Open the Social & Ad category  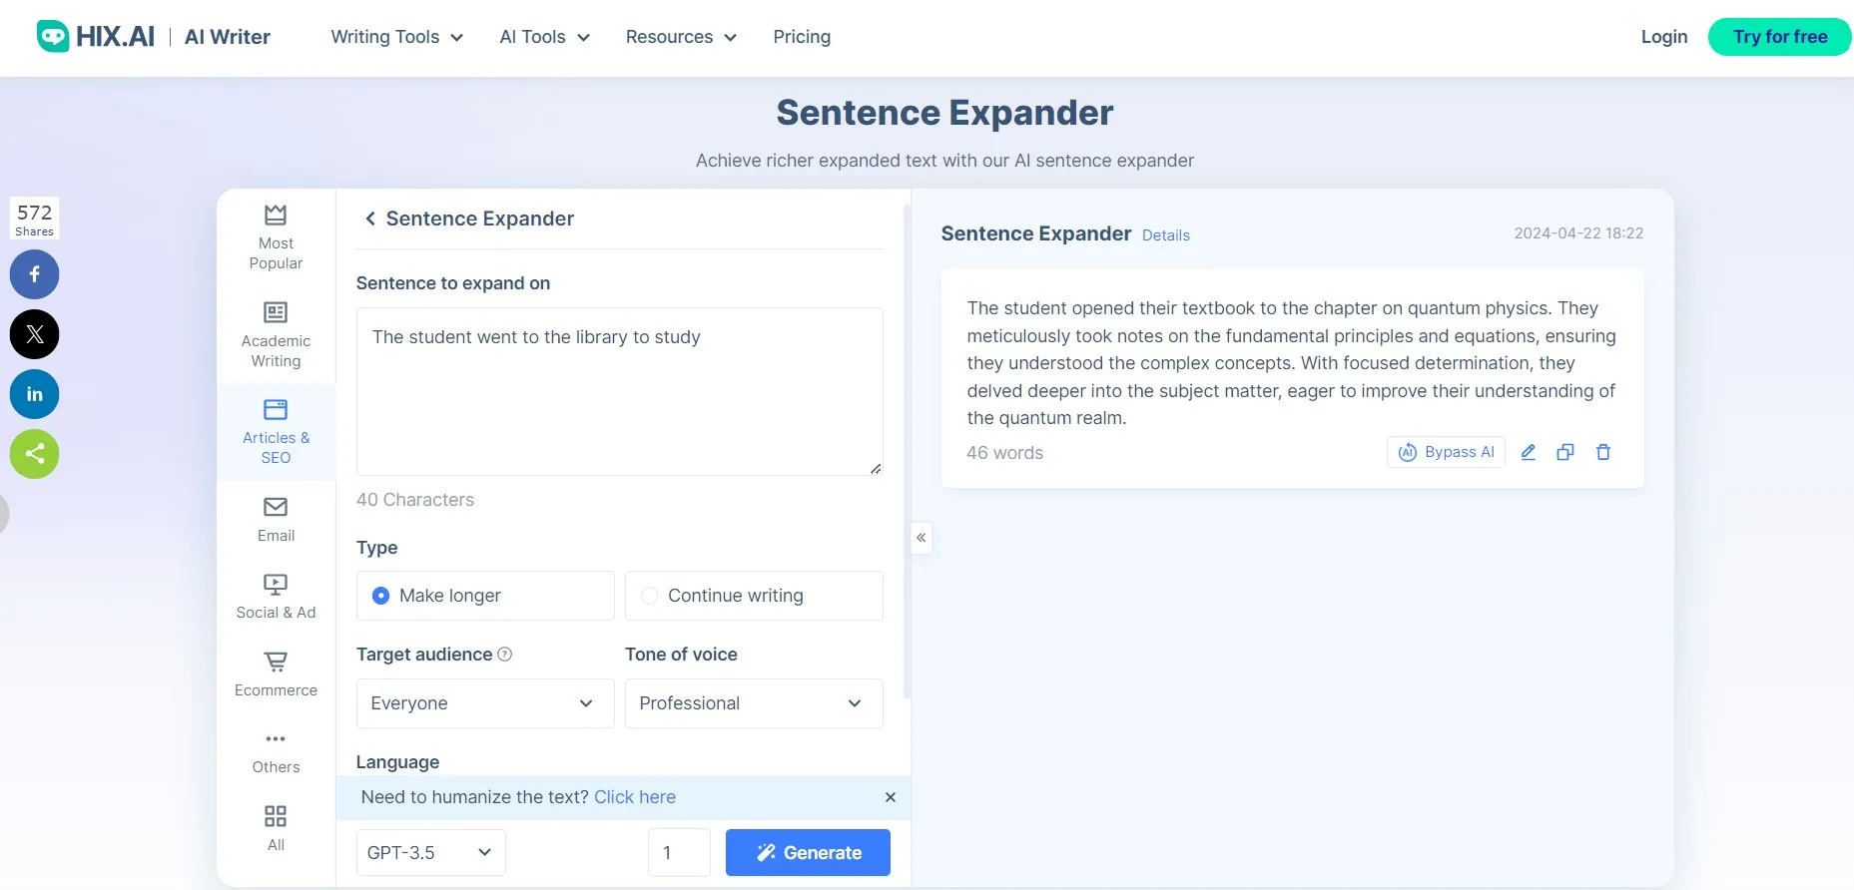coord(275,586)
